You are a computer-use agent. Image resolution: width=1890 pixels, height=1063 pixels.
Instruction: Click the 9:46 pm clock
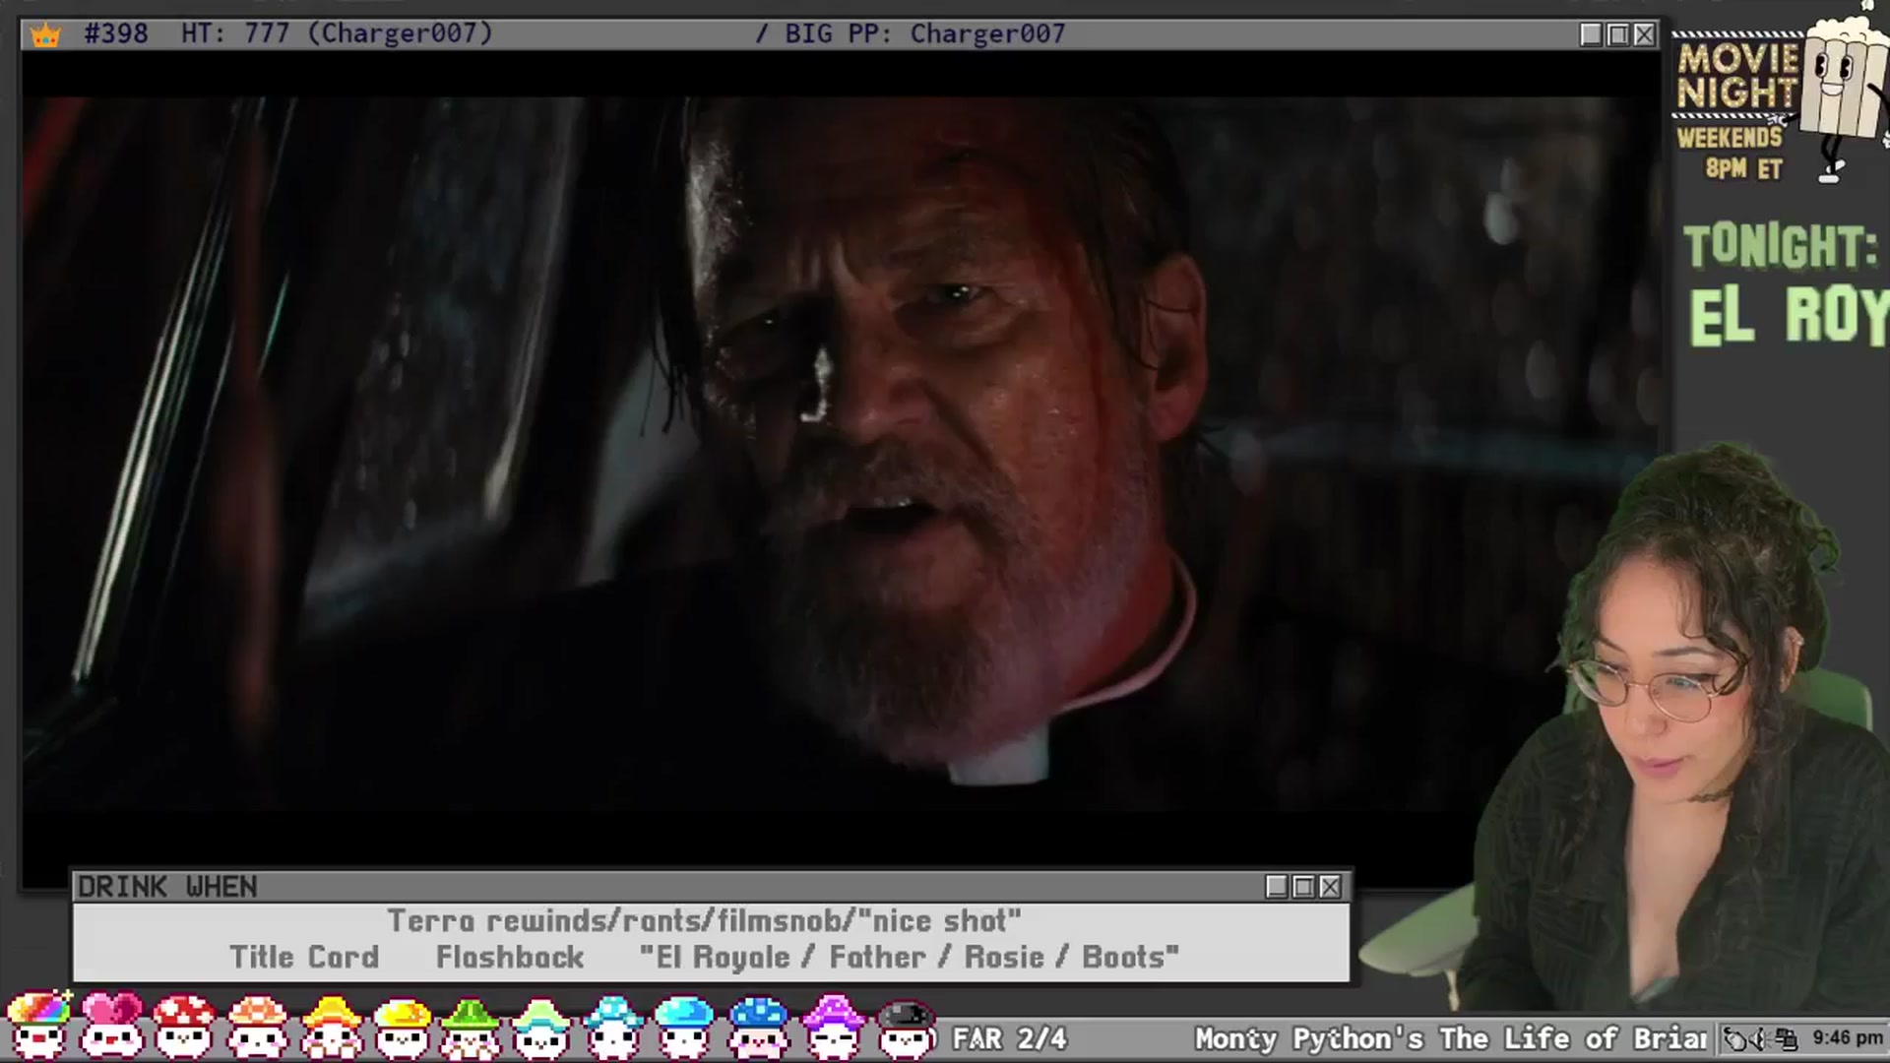[1847, 1038]
